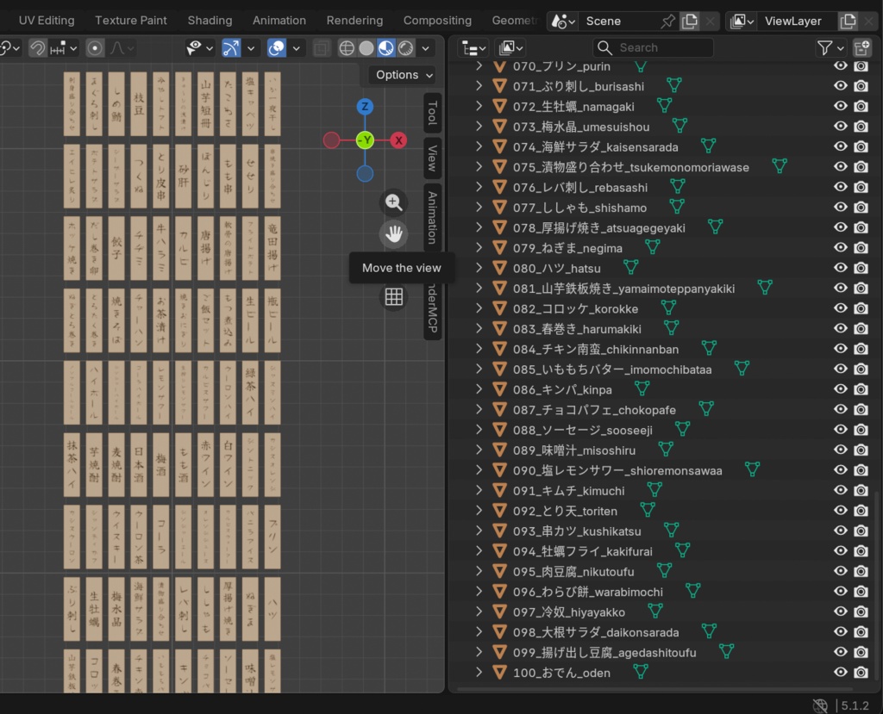Click the Scene name field

(619, 22)
